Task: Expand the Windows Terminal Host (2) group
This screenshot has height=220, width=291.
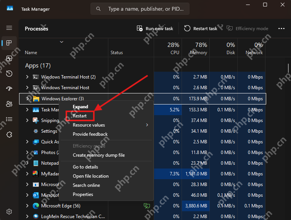Action: tap(27, 77)
